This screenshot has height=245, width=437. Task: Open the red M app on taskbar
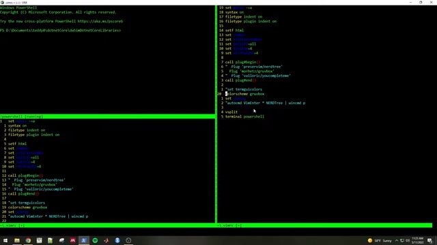pyautogui.click(x=73, y=240)
